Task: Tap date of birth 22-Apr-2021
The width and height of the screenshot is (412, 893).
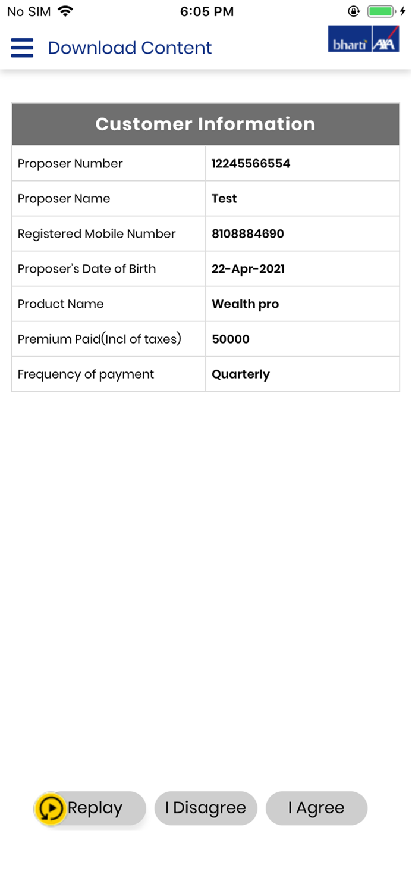Action: coord(248,269)
